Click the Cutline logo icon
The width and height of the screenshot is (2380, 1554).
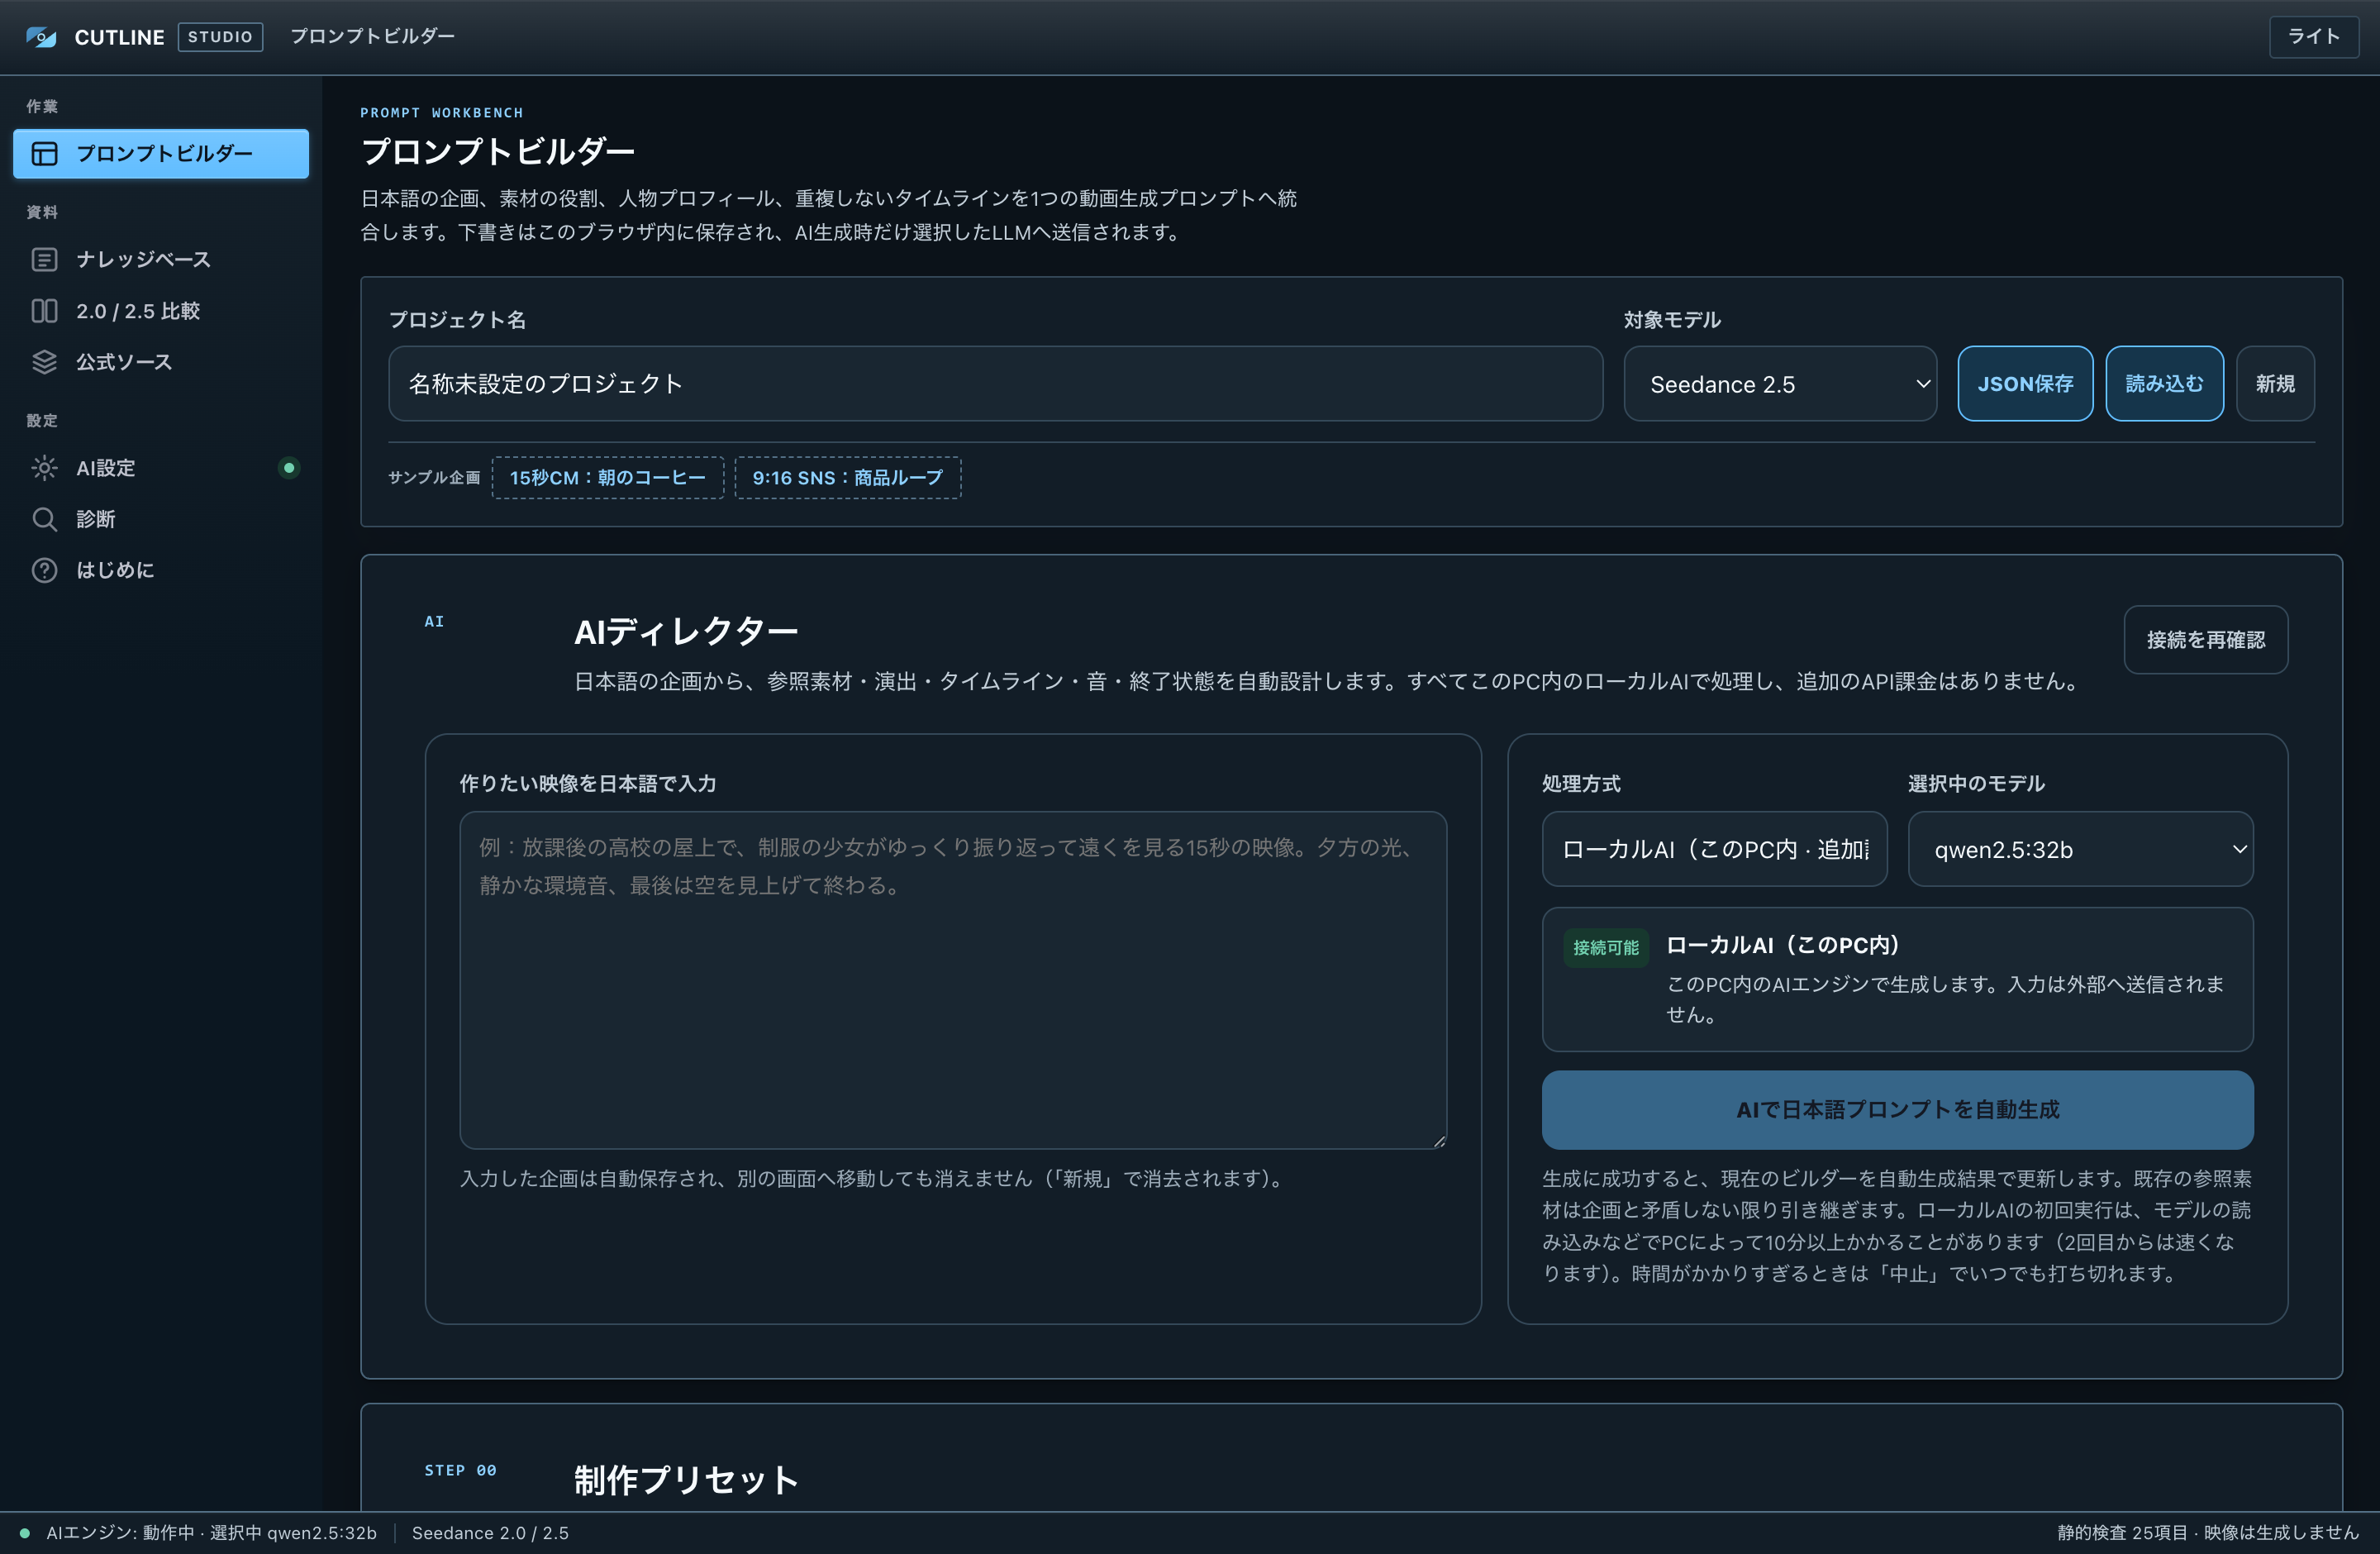(x=41, y=37)
